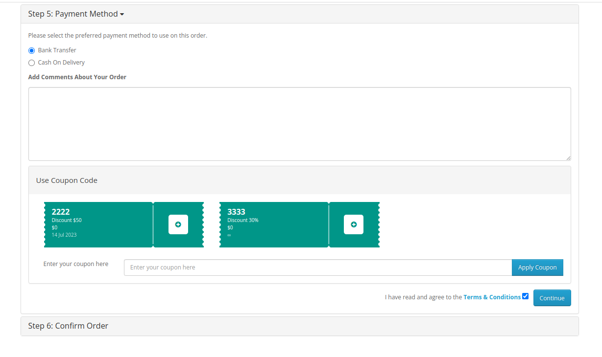
Task: Open the Terms & Conditions link
Action: 492,297
